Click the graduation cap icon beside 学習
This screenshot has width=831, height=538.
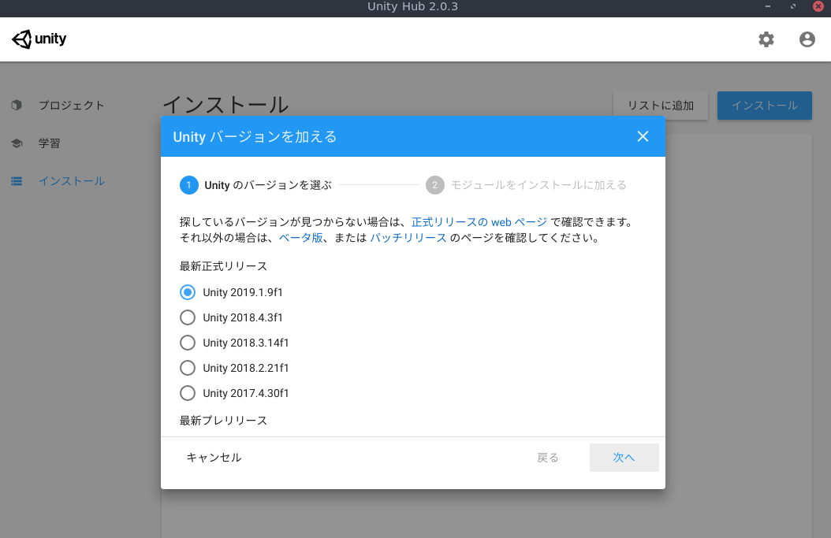coord(17,143)
